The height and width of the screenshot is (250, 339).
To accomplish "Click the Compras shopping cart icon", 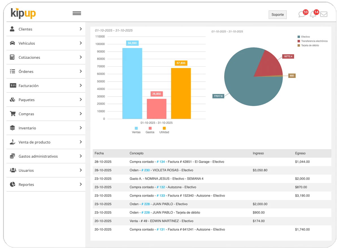I will click(12, 114).
